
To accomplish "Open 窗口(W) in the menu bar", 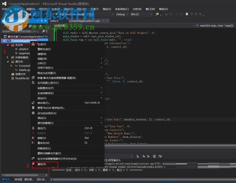I will (x=150, y=9).
